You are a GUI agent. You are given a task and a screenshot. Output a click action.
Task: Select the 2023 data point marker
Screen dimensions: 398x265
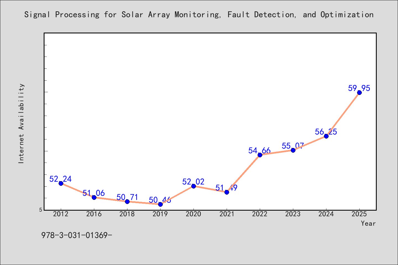[293, 150]
